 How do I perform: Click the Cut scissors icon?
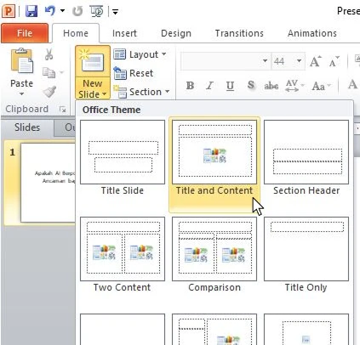pos(49,54)
